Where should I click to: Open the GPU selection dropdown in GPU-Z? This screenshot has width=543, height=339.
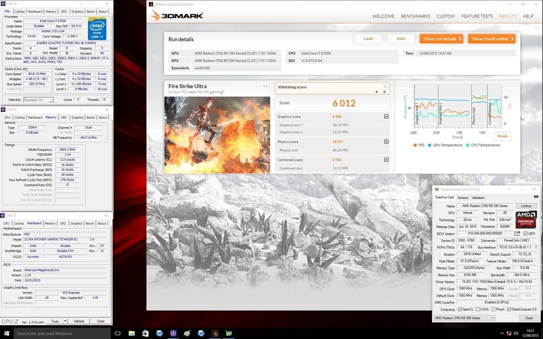pos(465,318)
